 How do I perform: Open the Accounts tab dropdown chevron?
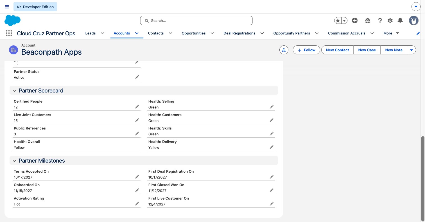[137, 33]
